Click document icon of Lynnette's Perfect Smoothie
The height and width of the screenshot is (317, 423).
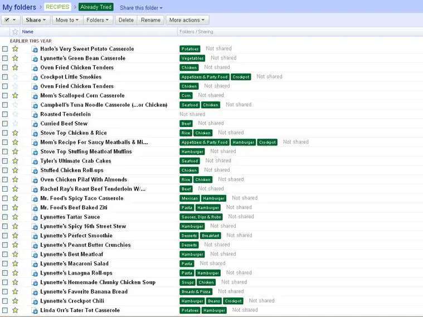click(35, 236)
